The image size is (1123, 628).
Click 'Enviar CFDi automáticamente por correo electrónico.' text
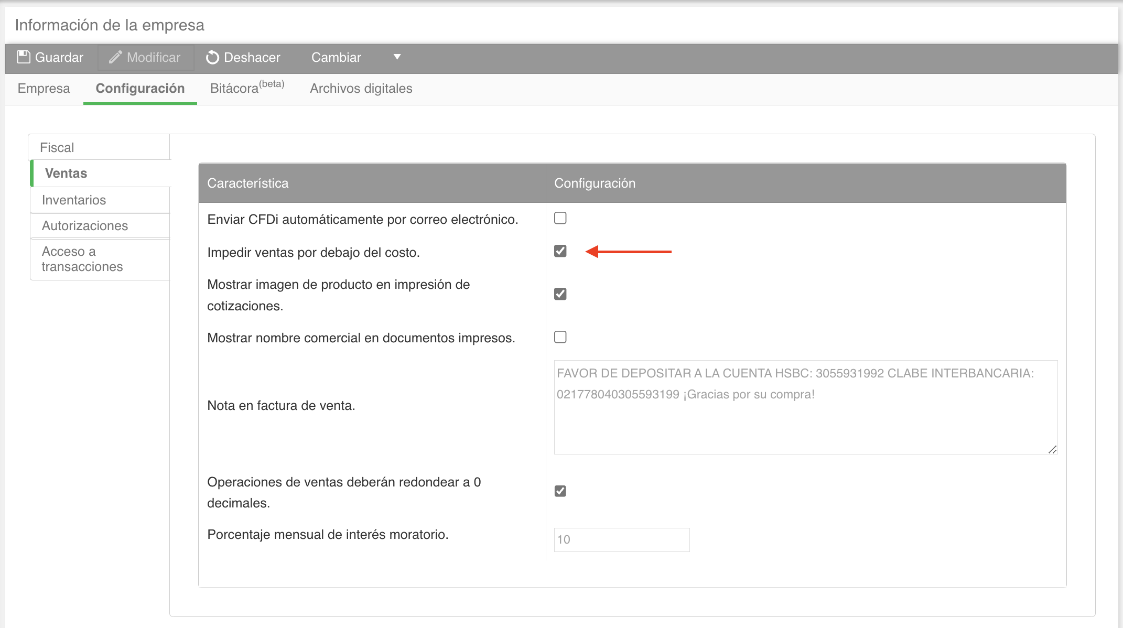point(363,219)
